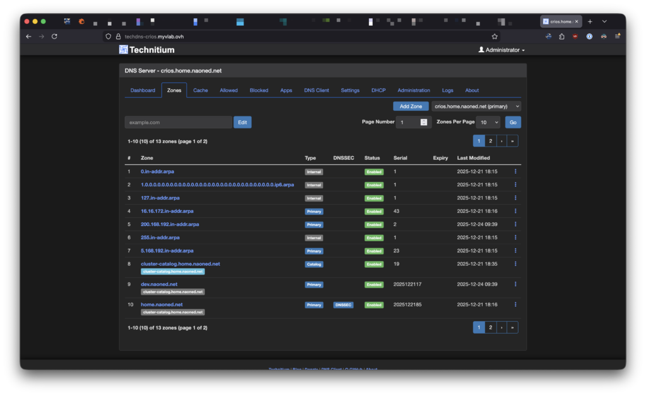Click the Technitium logo icon
Screen dimensions: 646x396
click(x=124, y=50)
